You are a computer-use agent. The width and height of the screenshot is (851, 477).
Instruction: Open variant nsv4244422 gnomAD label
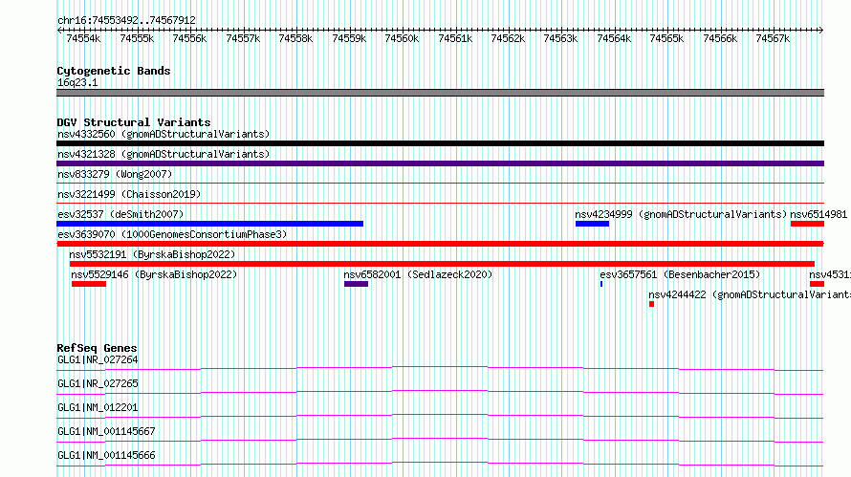coord(750,294)
